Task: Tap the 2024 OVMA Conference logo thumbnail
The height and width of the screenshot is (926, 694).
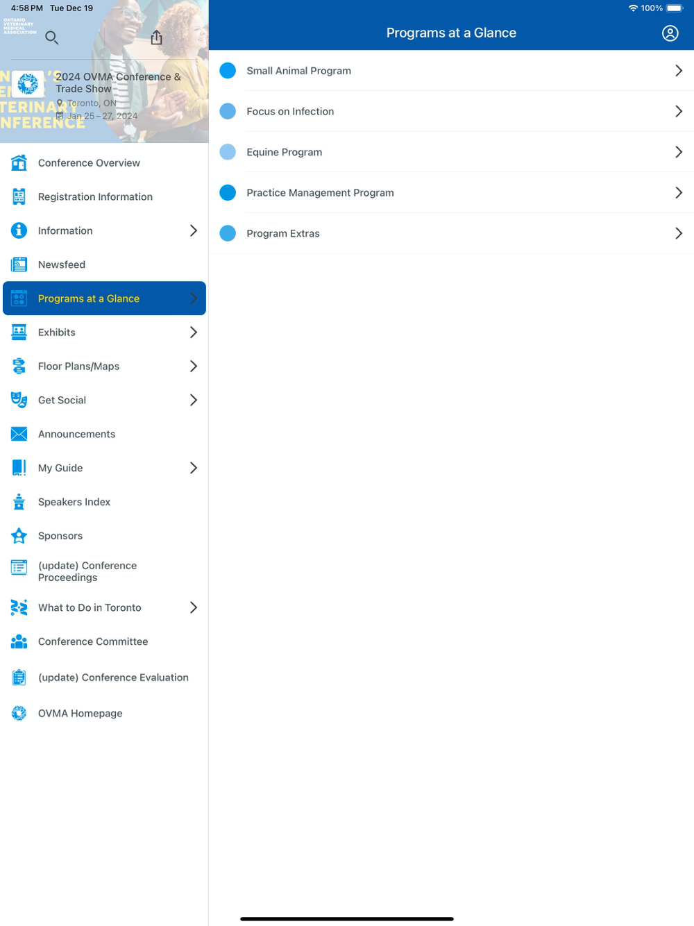Action: 28,84
